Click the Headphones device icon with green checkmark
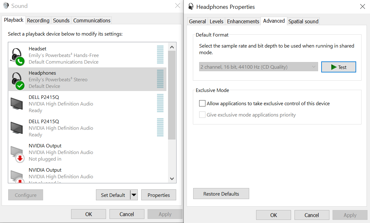 (17, 80)
